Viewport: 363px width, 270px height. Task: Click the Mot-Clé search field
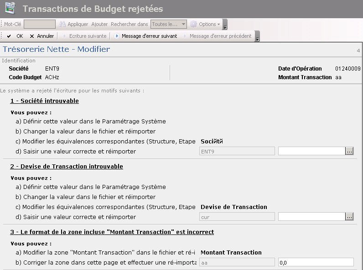click(40, 24)
